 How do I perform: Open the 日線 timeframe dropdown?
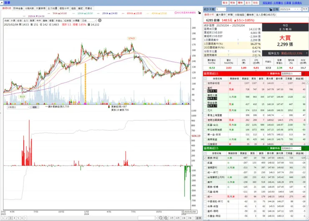pyautogui.click(x=89, y=20)
